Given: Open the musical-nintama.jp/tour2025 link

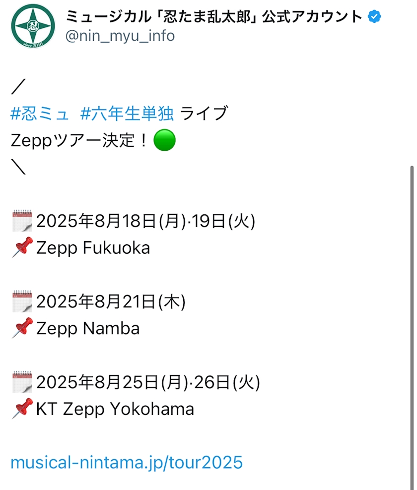Looking at the screenshot, I should click(x=127, y=463).
